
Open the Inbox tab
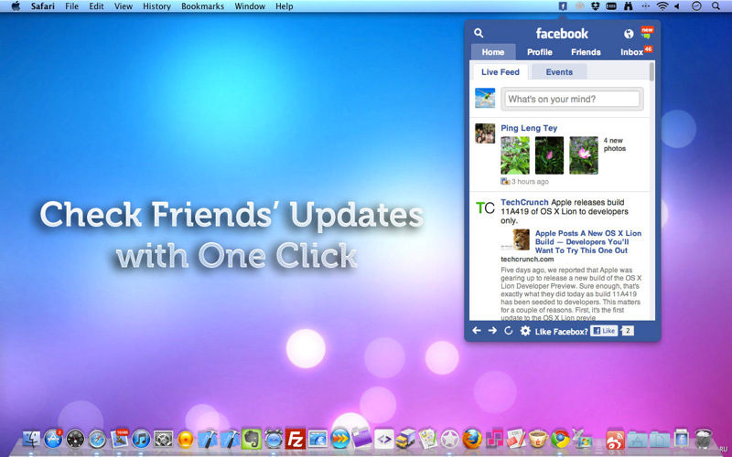point(631,52)
